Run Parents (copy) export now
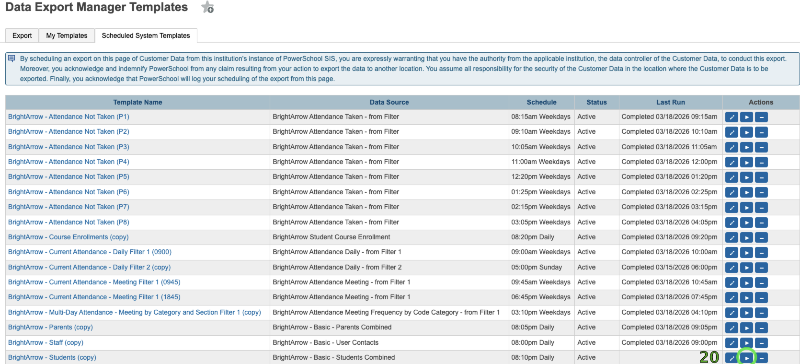Screen dimensions: 800x364 coord(746,328)
